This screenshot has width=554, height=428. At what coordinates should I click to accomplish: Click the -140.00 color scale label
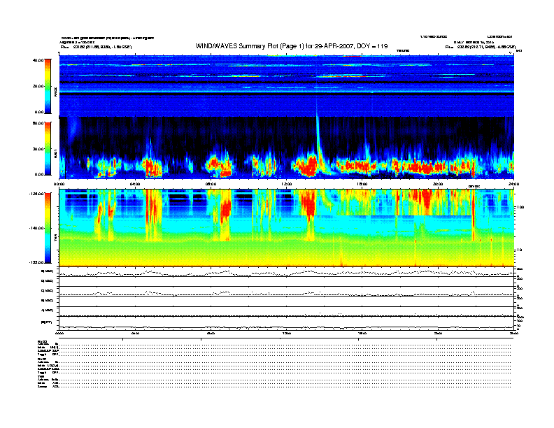pos(36,228)
